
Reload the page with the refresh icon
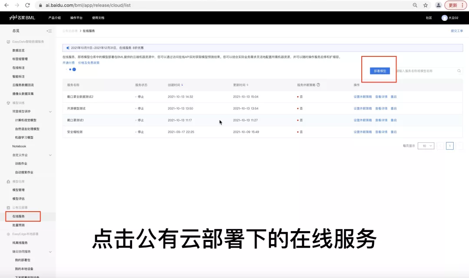[x=27, y=5]
